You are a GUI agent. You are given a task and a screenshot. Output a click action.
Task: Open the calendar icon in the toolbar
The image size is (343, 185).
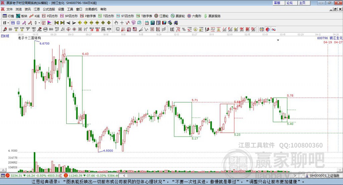click(x=147, y=23)
